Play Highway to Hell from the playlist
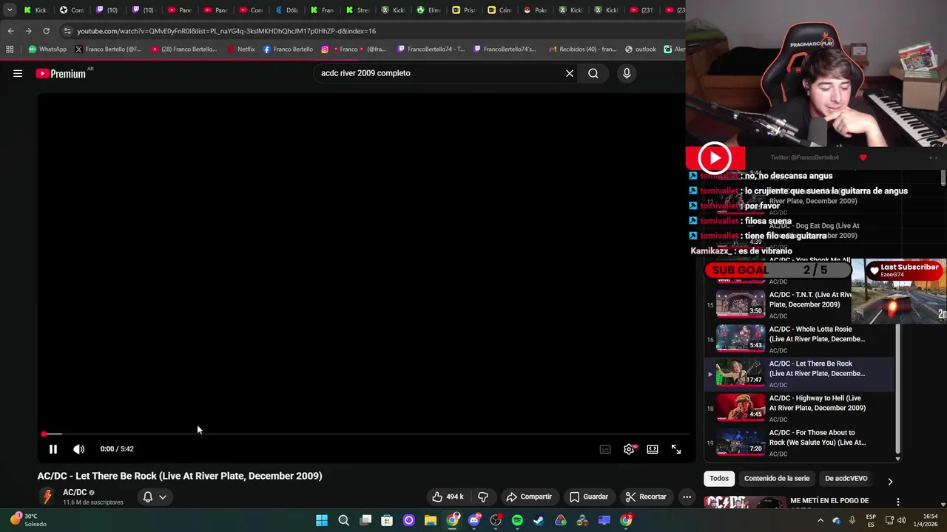Screen dimensions: 947x532 click(x=801, y=408)
